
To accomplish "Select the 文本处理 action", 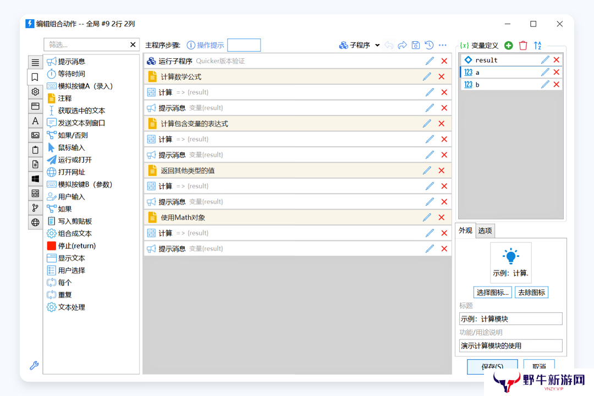I will point(67,307).
